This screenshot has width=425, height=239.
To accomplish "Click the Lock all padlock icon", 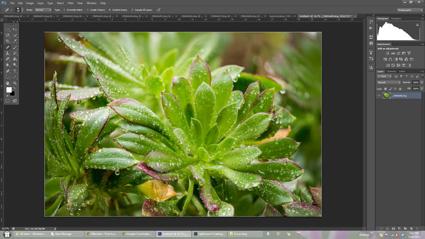I will tap(400, 89).
